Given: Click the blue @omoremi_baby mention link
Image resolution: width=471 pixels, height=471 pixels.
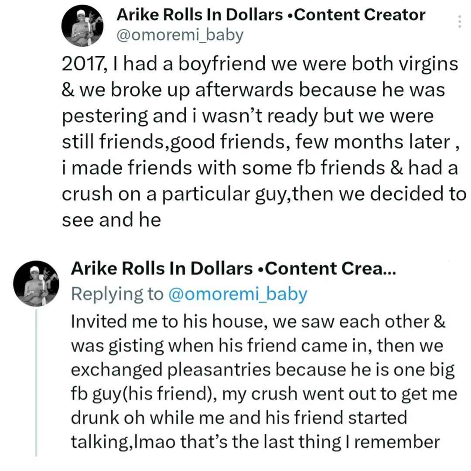Looking at the screenshot, I should coord(238,294).
